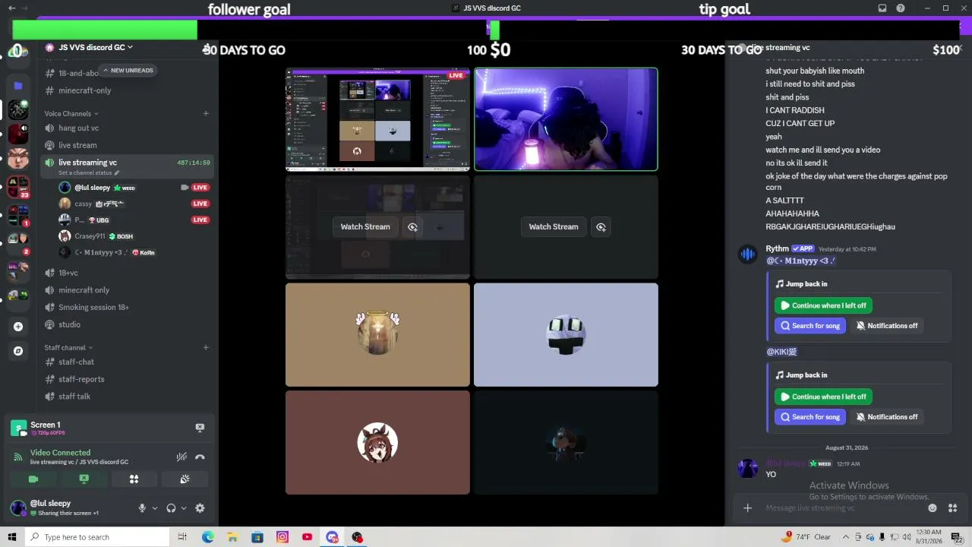This screenshot has width=972, height=547.
Task: Pop out the left Watch Stream tile
Action: 412,226
